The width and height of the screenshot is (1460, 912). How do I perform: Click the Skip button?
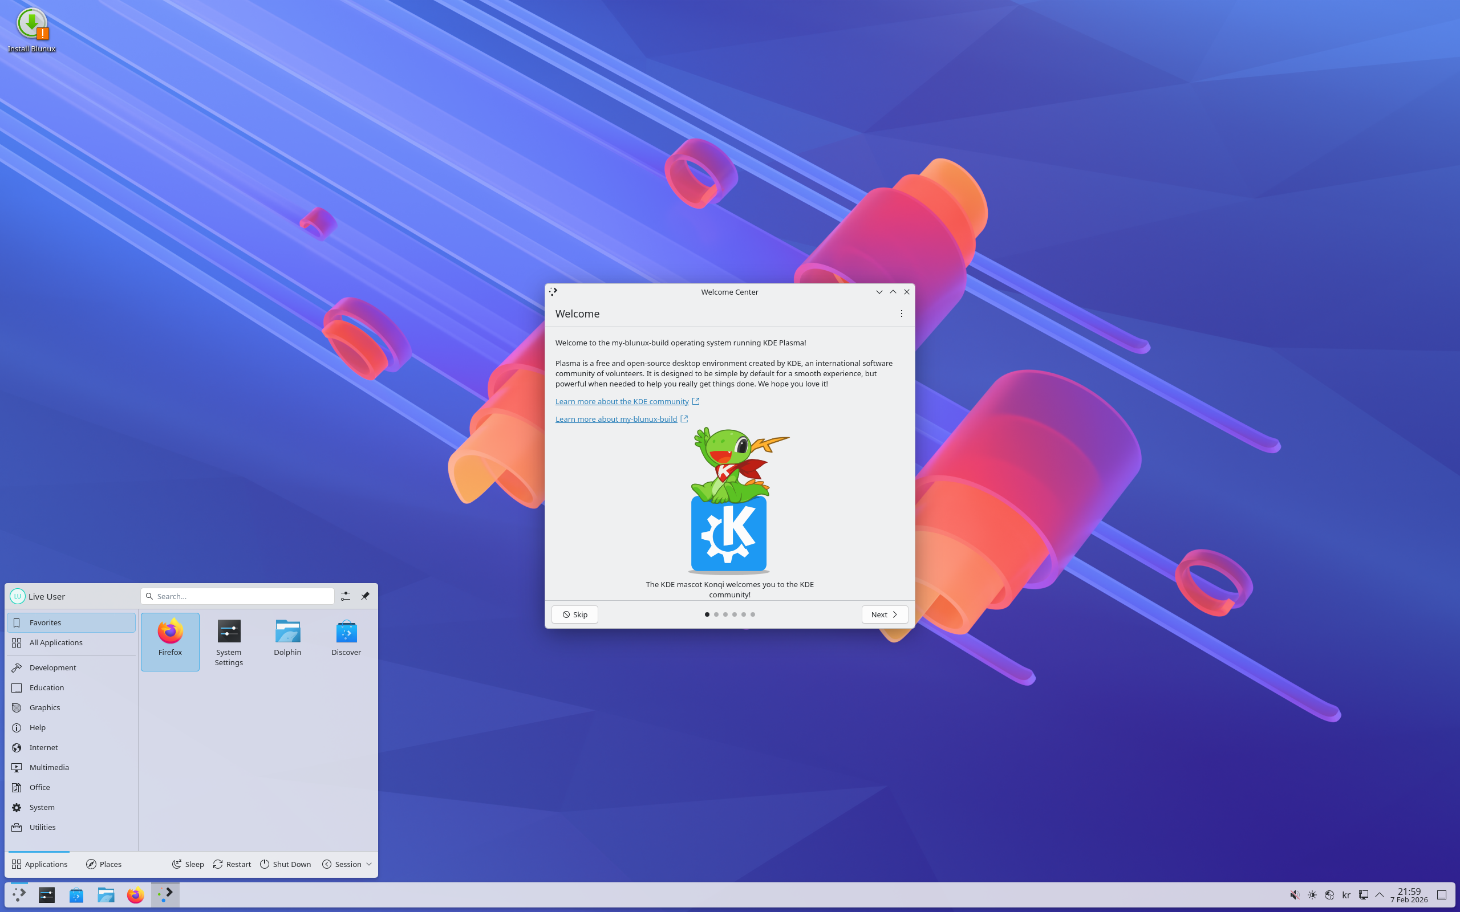tap(575, 614)
